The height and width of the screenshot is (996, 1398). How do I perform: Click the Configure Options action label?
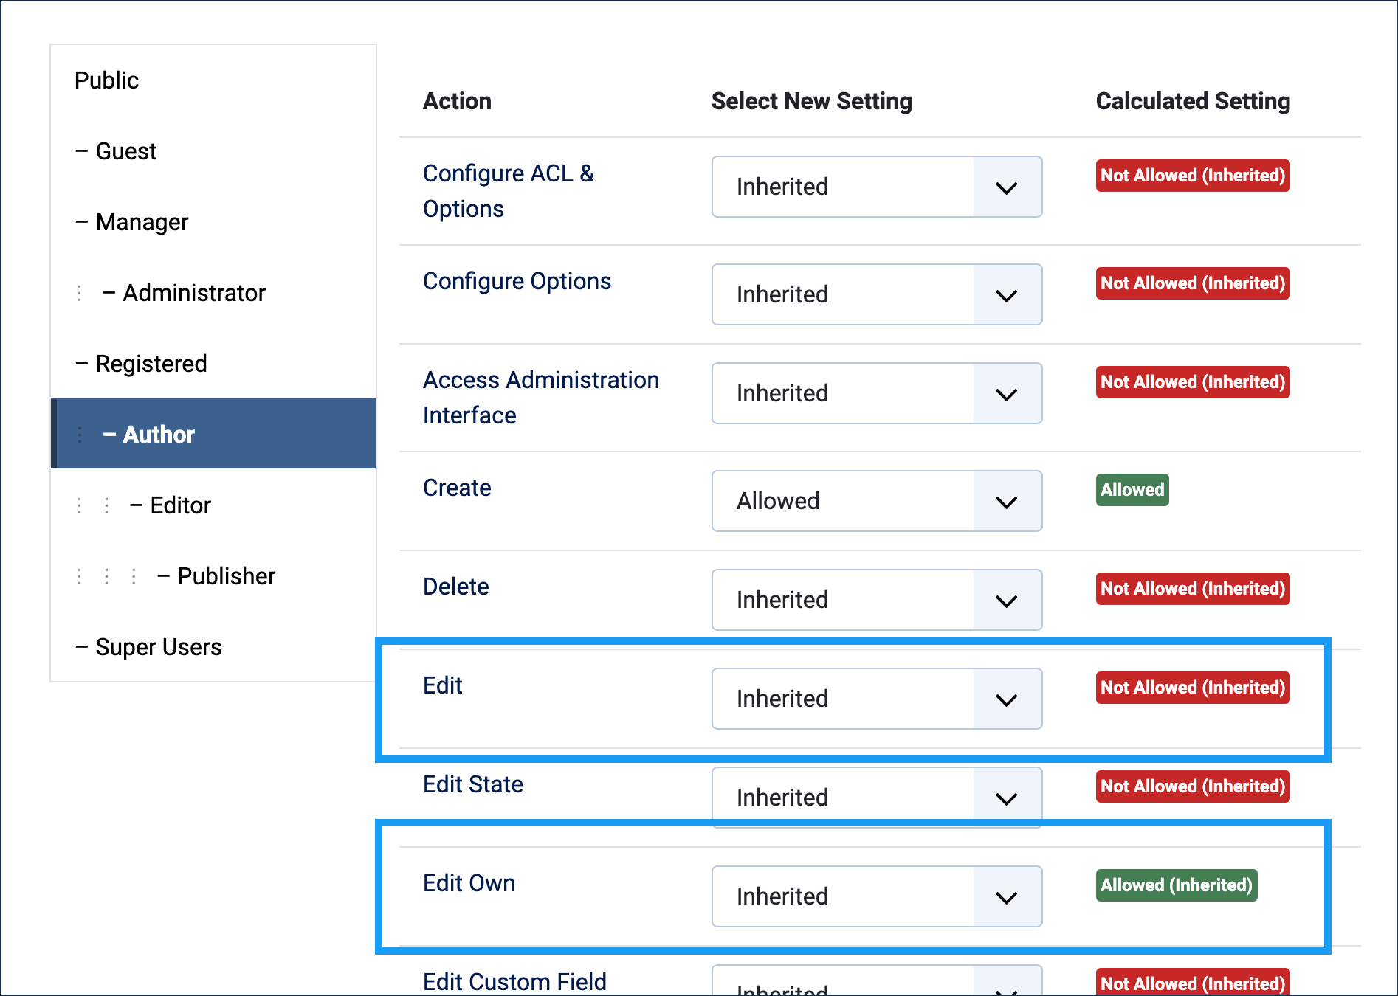point(517,281)
